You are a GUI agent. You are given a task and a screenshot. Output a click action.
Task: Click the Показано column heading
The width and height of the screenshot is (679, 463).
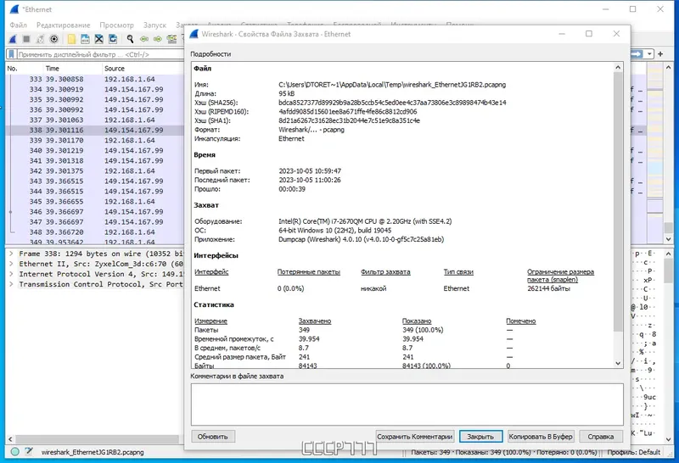point(417,321)
